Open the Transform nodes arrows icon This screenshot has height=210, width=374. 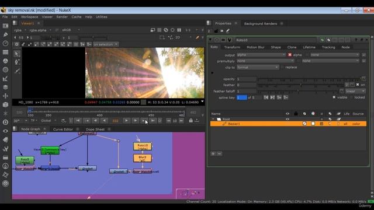5,96
